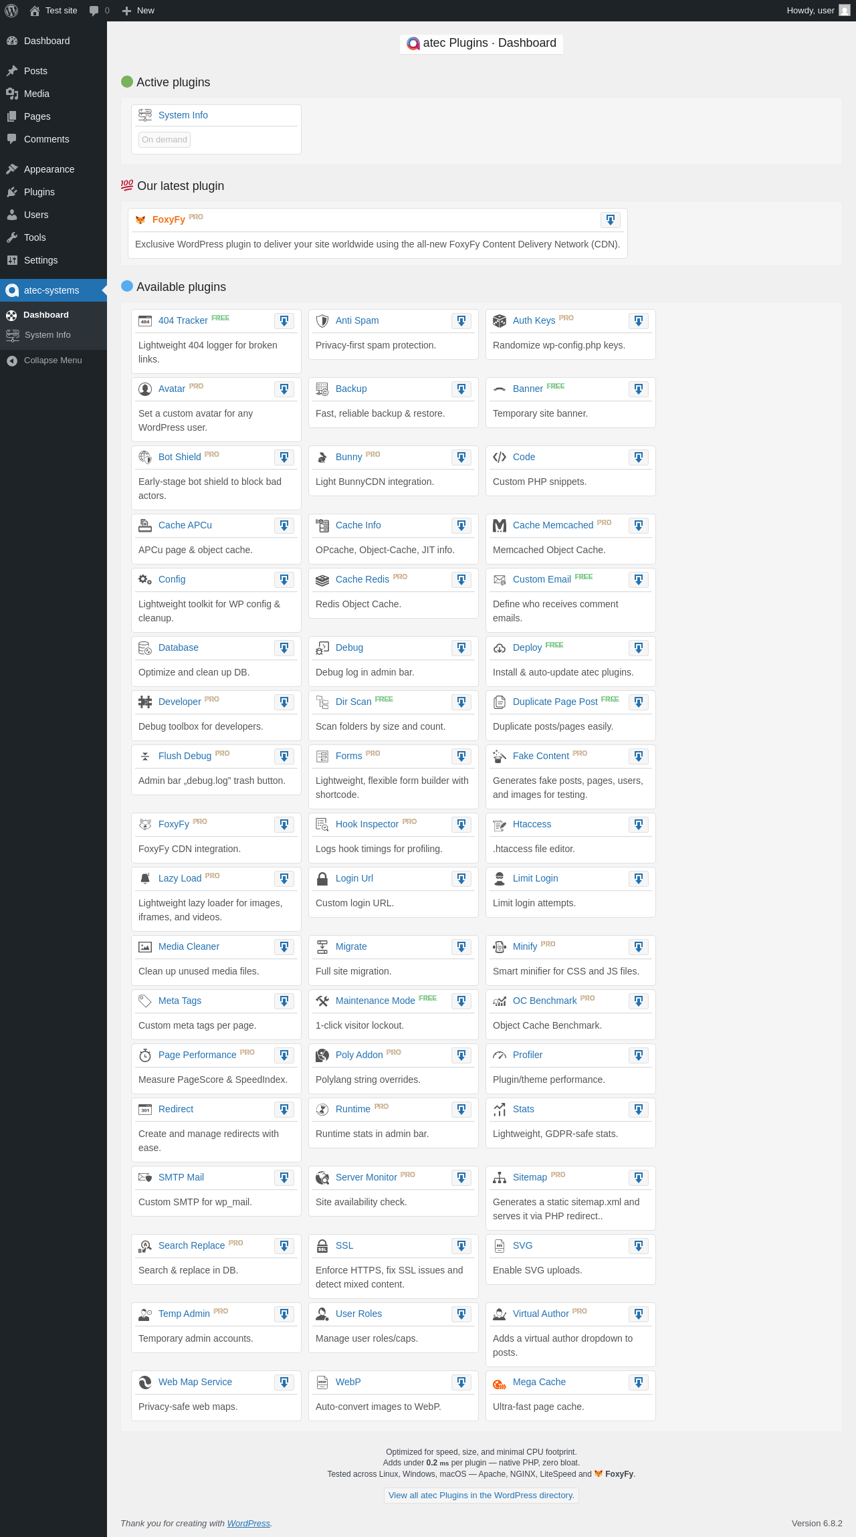Open FoxyFy PRO link in latest plugin
Screen dimensions: 856x1537
(x=169, y=219)
